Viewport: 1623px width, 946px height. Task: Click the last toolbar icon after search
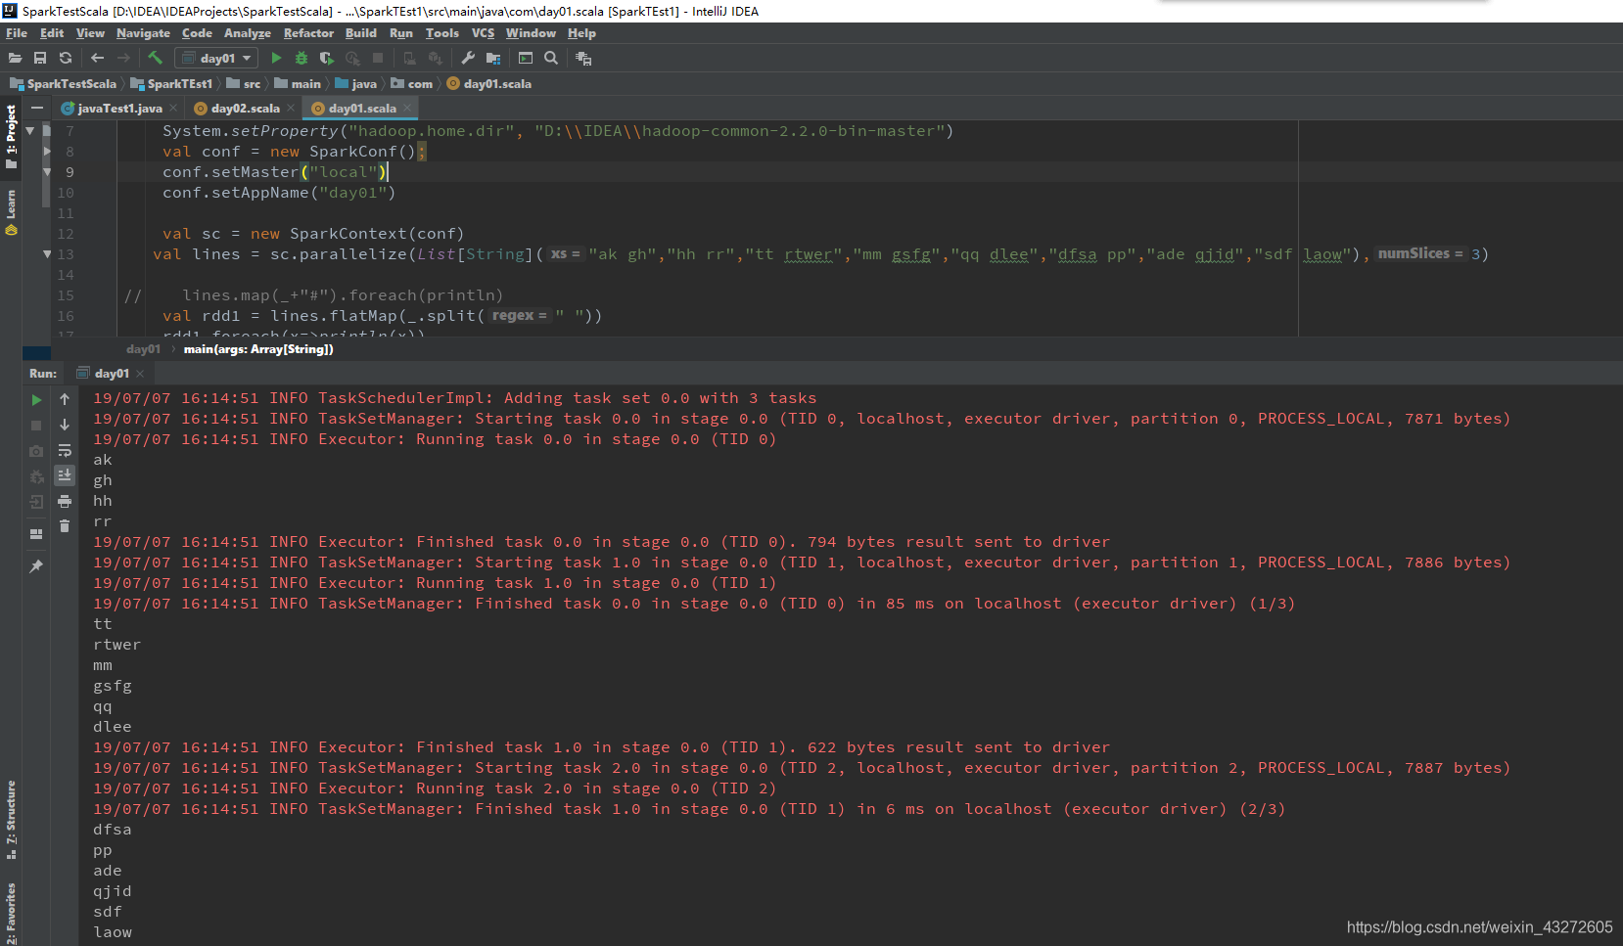tap(583, 58)
